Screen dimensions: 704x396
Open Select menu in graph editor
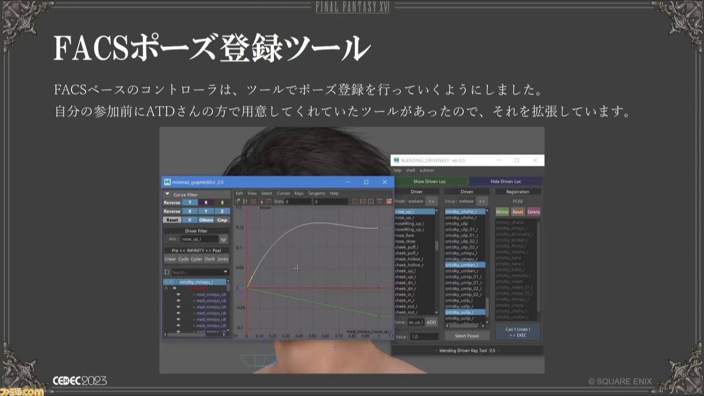click(x=267, y=194)
